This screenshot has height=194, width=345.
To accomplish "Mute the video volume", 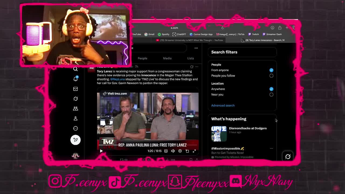I will coord(173,151).
